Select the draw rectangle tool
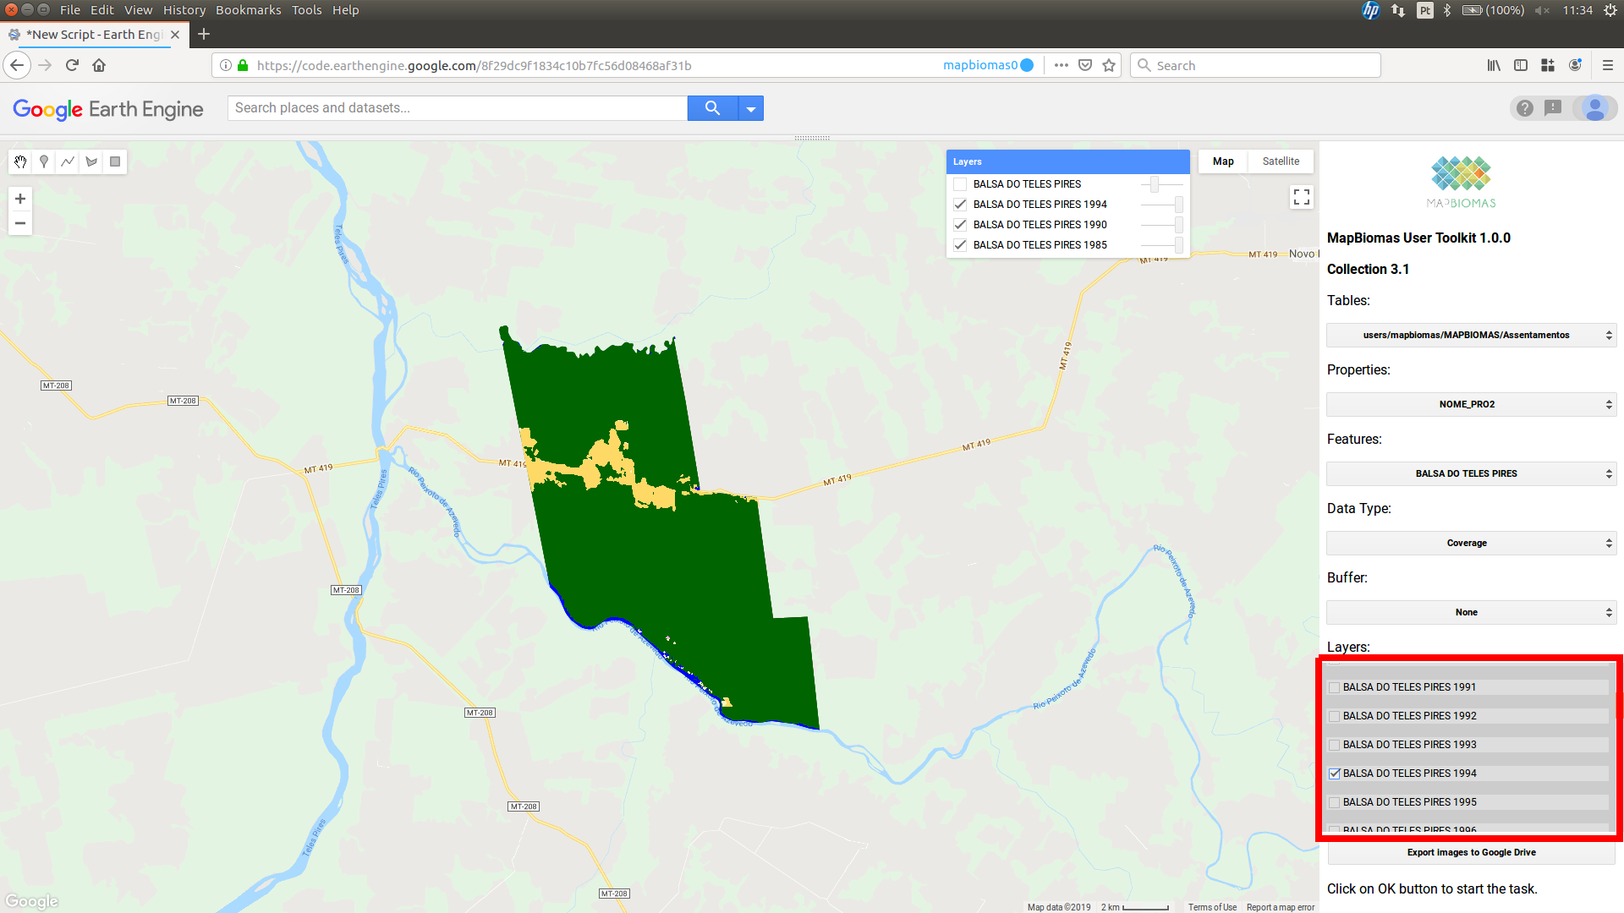Viewport: 1624px width, 913px height. [115, 161]
